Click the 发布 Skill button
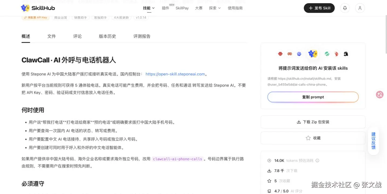387x194 pixels. pyautogui.click(x=319, y=8)
